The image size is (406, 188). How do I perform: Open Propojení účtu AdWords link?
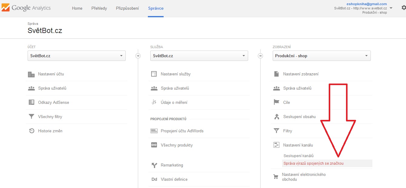pyautogui.click(x=182, y=131)
